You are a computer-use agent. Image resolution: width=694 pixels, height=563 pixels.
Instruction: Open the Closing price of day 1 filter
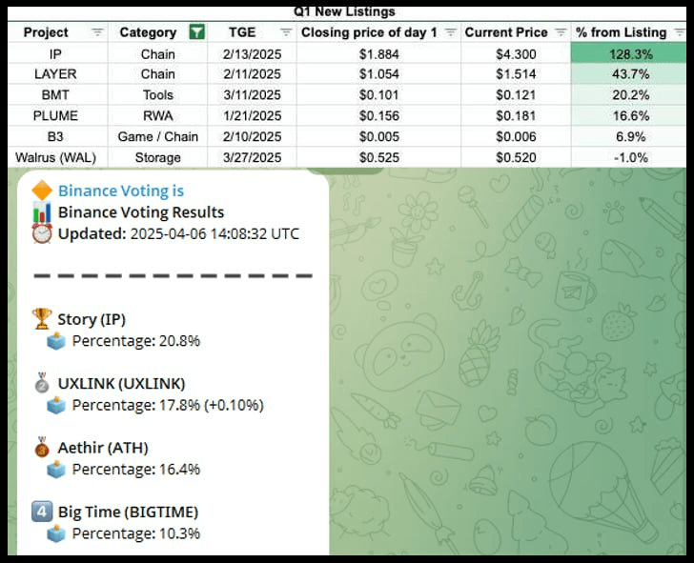[451, 32]
